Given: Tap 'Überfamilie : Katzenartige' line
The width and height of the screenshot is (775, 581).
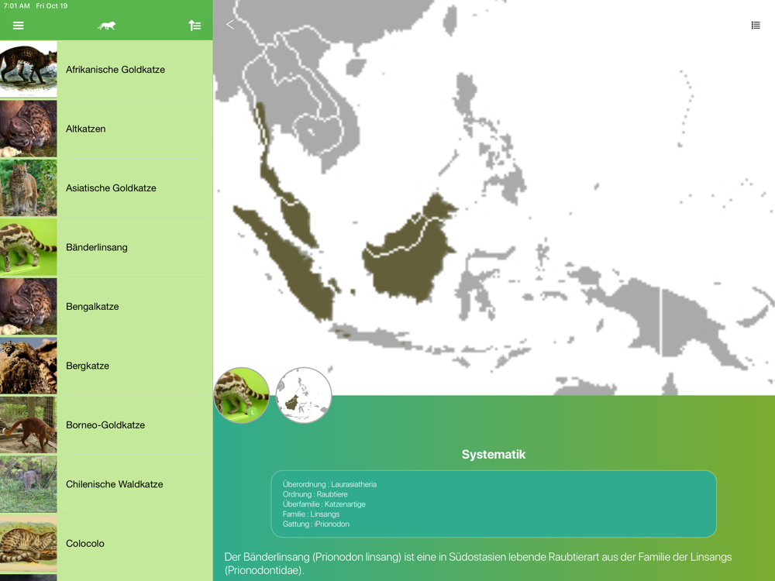Looking at the screenshot, I should click(x=324, y=504).
